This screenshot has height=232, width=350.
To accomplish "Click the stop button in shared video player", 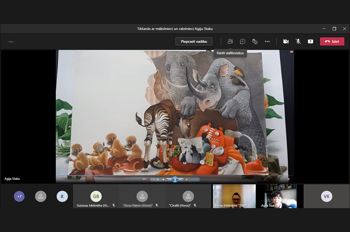I will tap(163, 179).
